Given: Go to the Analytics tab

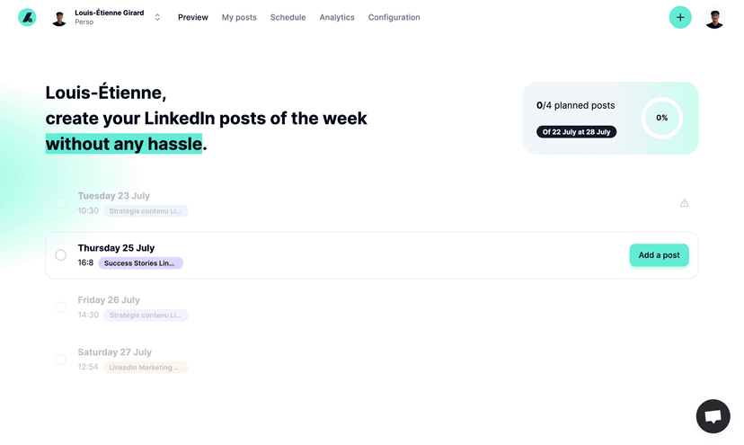Looking at the screenshot, I should pyautogui.click(x=337, y=17).
